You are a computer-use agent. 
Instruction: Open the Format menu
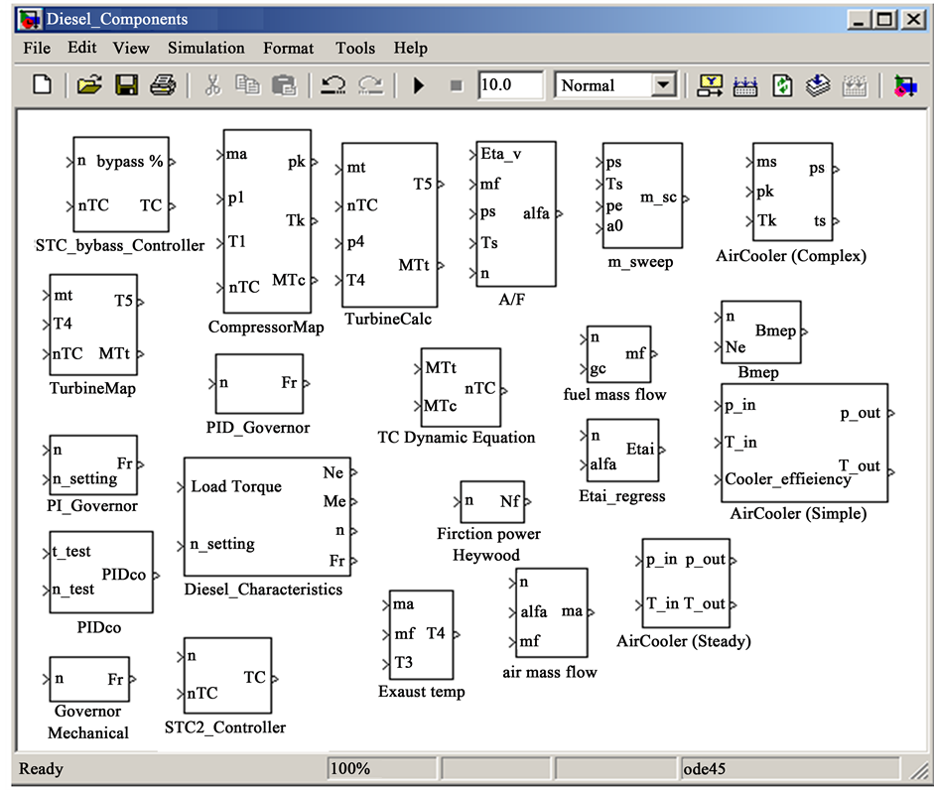coord(287,48)
